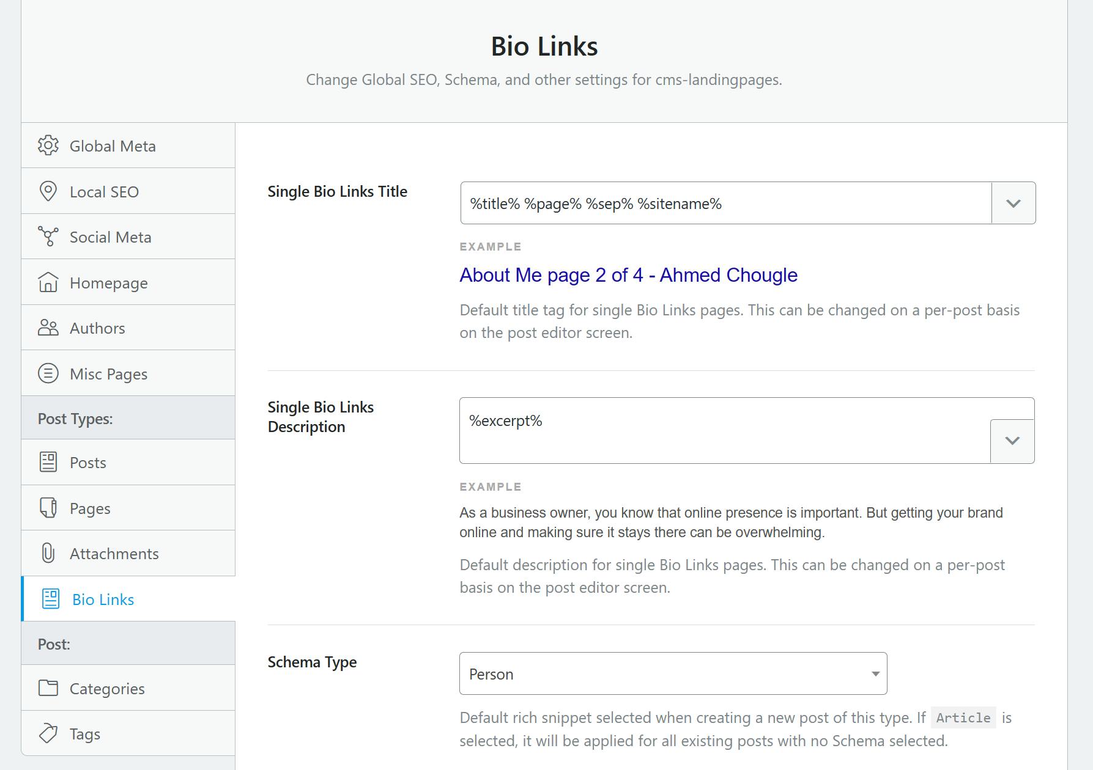Open the Global Meta tab
Image resolution: width=1093 pixels, height=770 pixels.
point(128,145)
